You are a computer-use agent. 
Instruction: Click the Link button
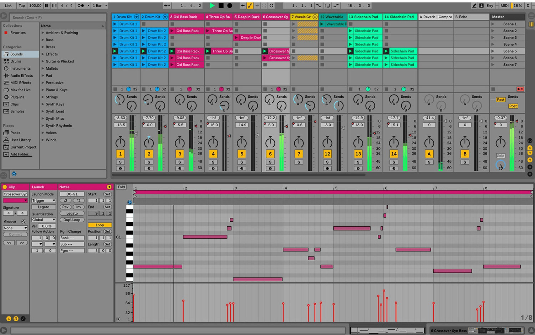point(8,5)
